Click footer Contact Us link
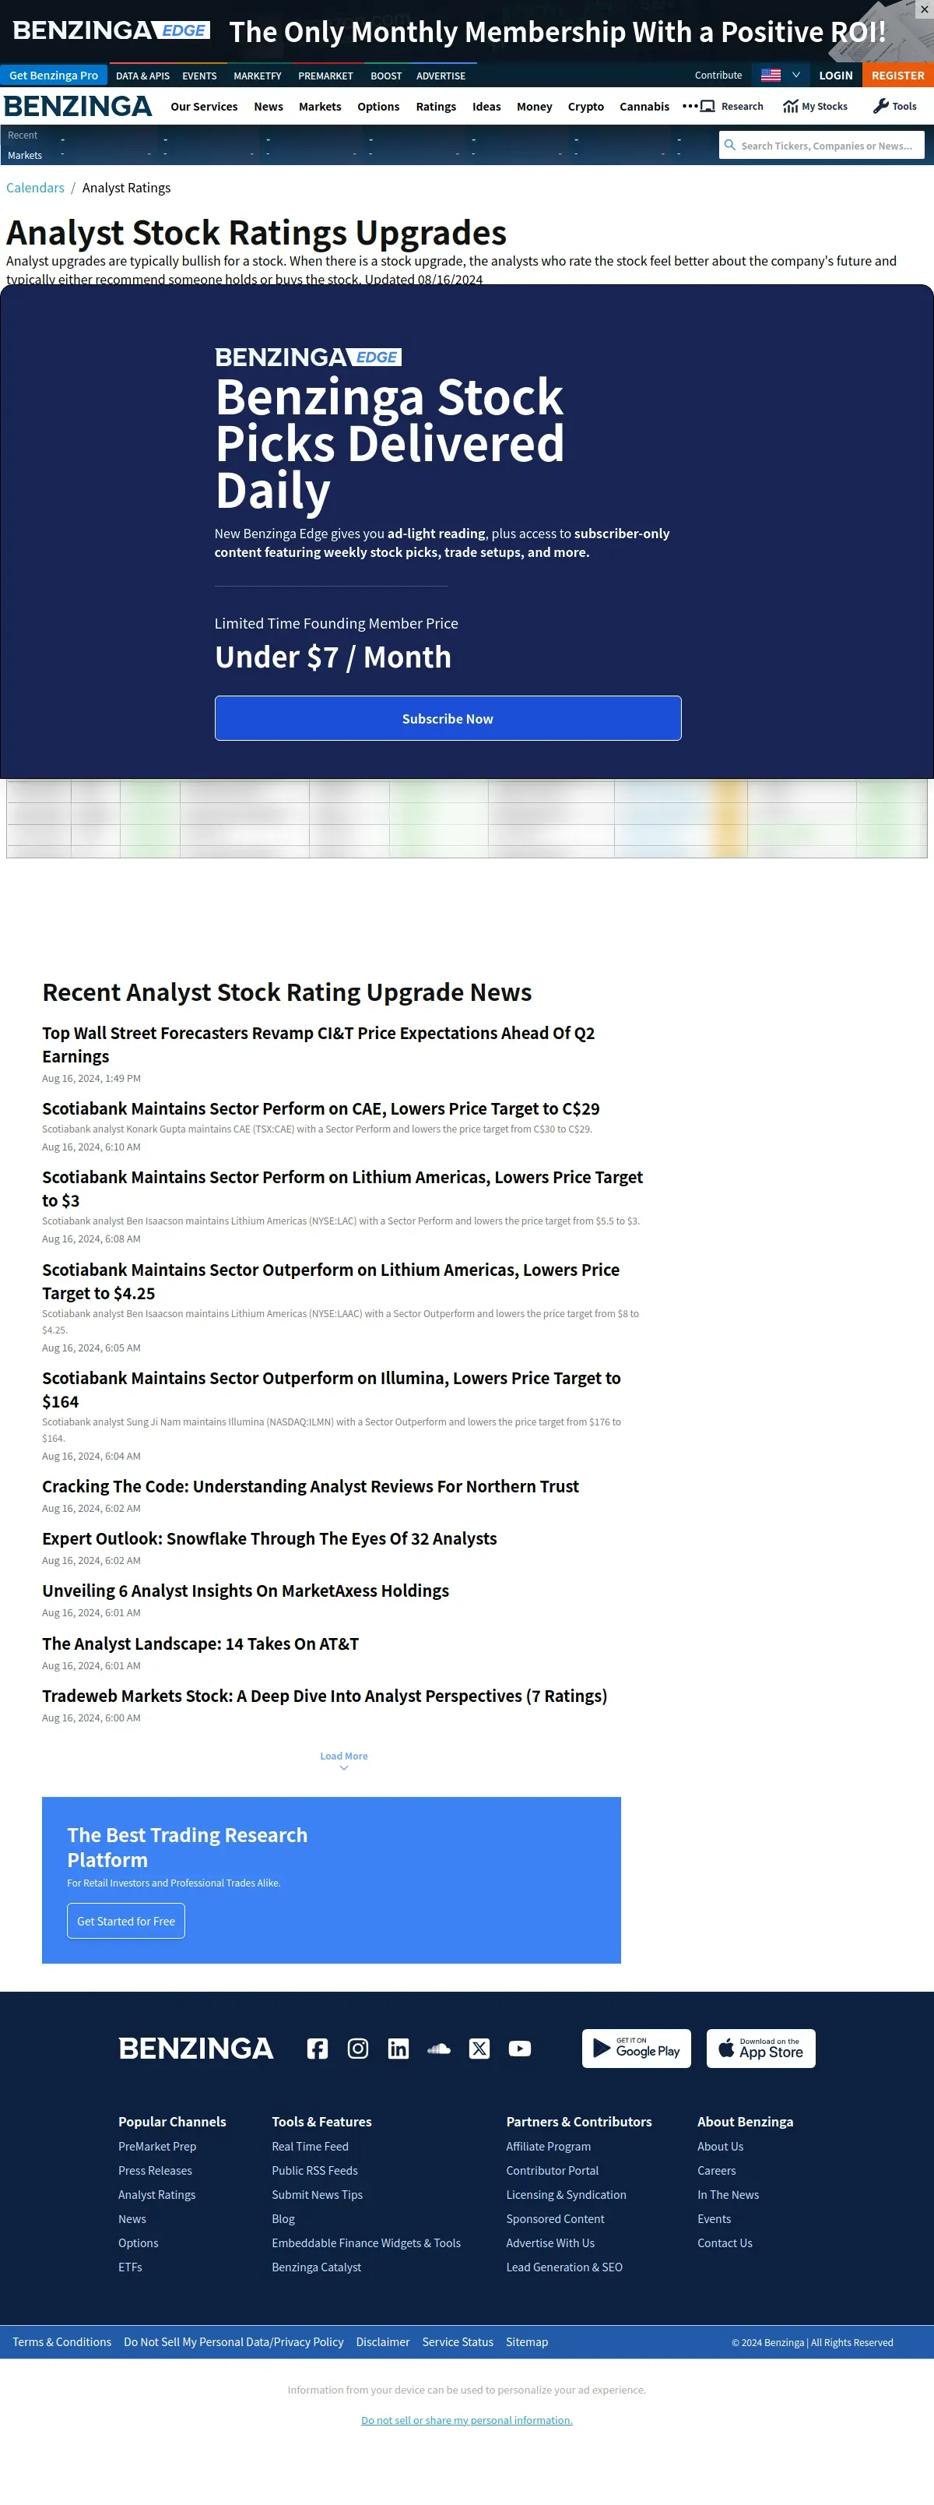This screenshot has width=934, height=2505. (724, 2243)
